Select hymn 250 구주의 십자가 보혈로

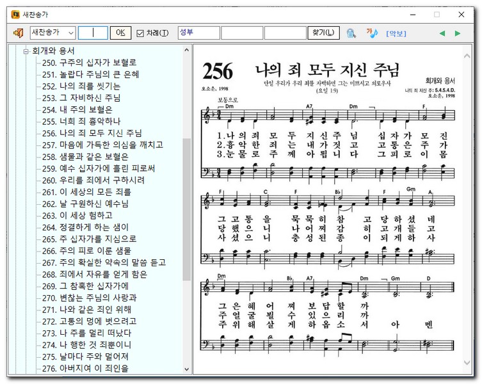[x=89, y=63]
